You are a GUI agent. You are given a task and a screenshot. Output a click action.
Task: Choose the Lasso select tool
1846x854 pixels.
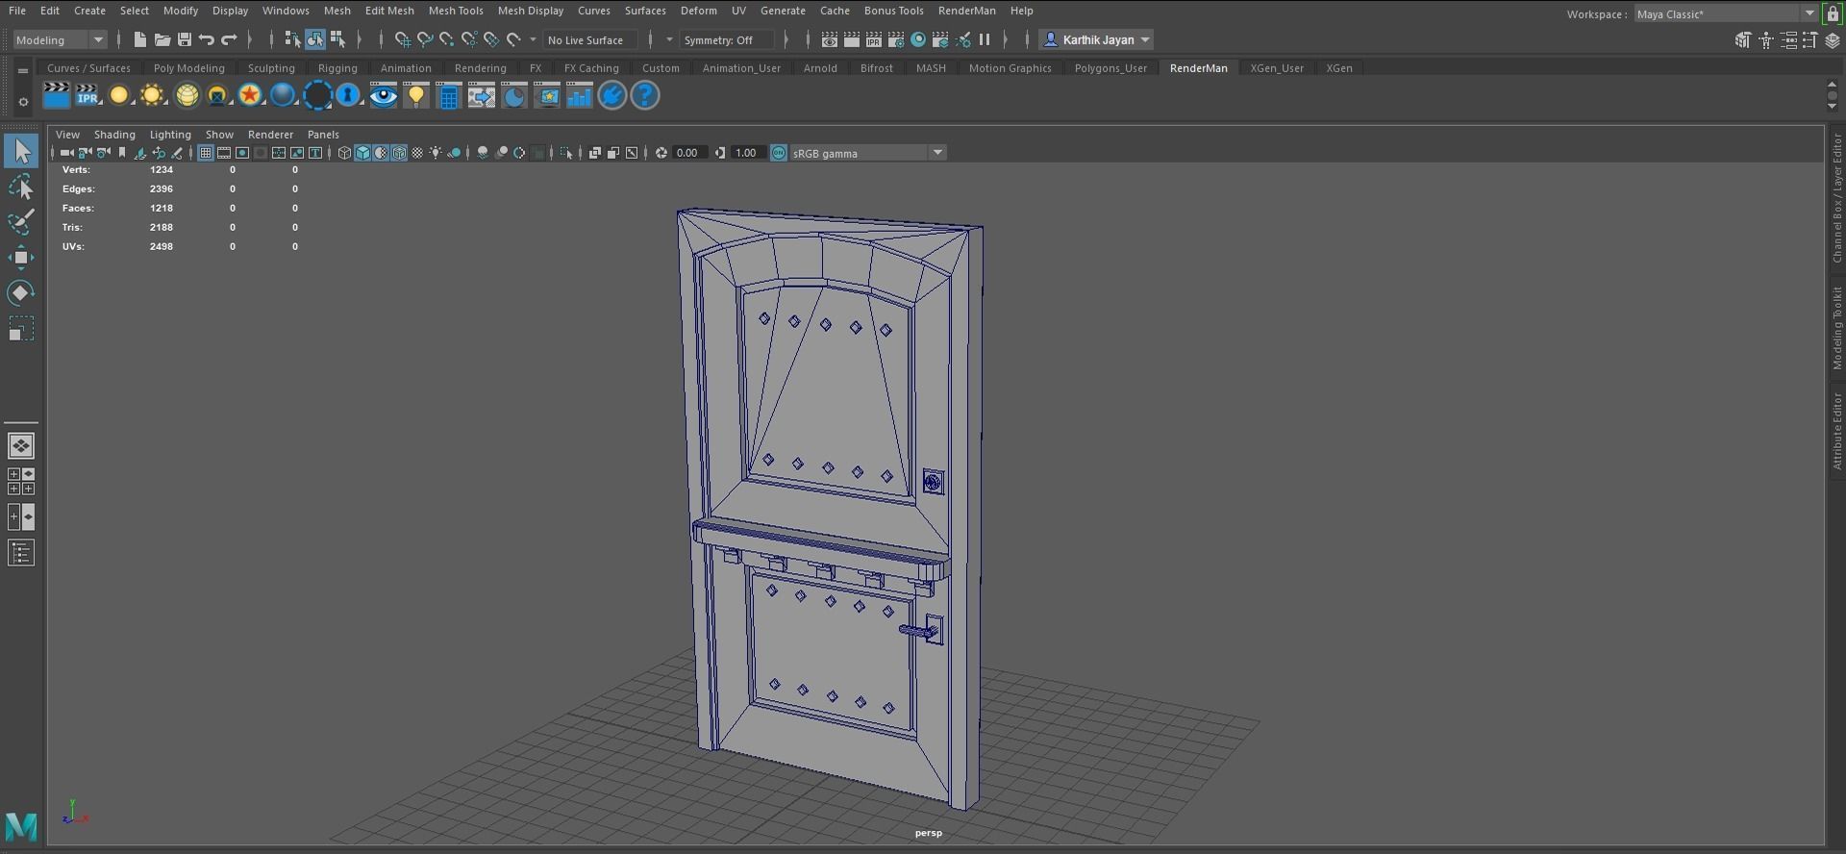(21, 187)
